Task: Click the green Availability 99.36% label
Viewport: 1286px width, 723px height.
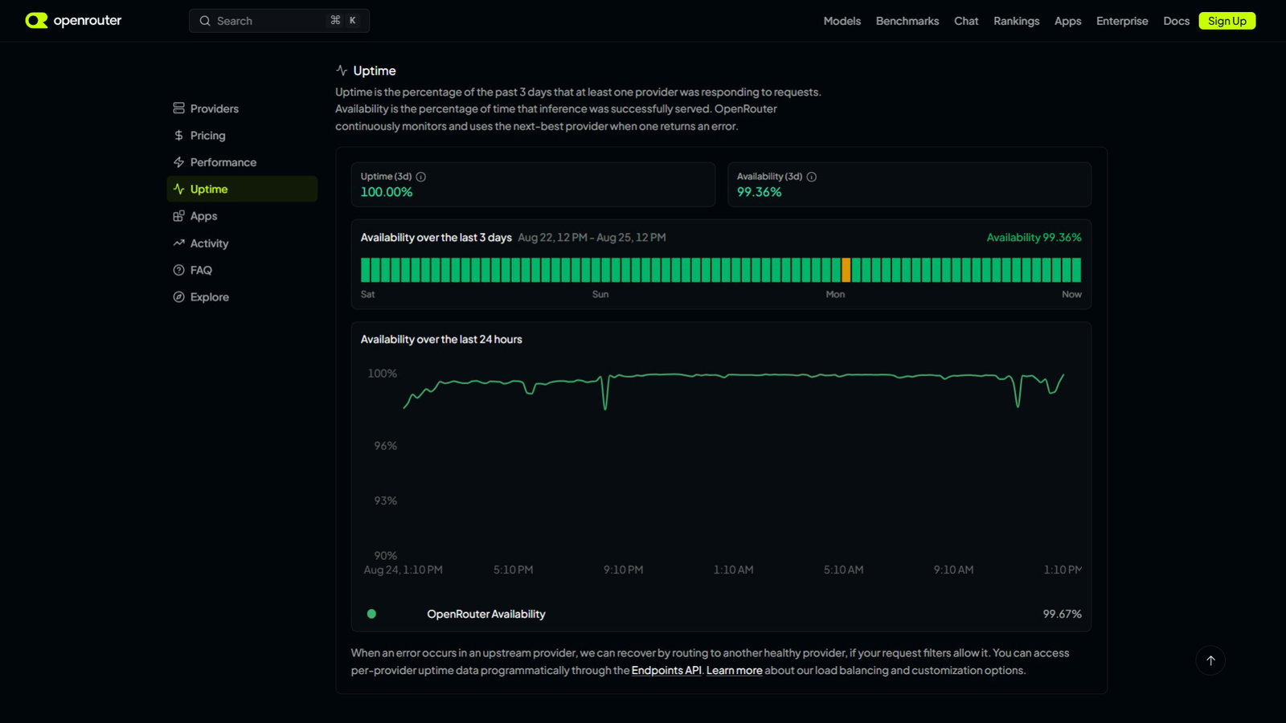Action: (x=1034, y=238)
